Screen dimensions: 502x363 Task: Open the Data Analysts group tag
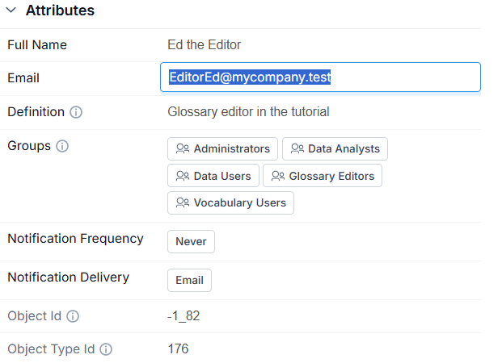pos(335,149)
